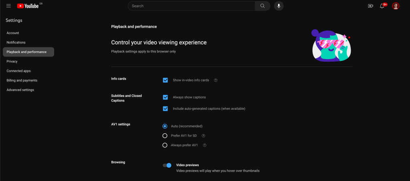Show help for Prefer AV1 for SD
Image resolution: width=410 pixels, height=181 pixels.
coord(204,136)
